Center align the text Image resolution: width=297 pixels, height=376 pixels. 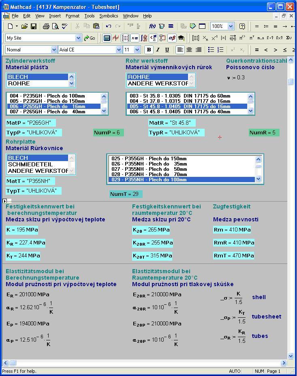point(189,50)
